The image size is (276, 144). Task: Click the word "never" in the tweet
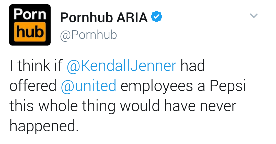tap(218, 106)
